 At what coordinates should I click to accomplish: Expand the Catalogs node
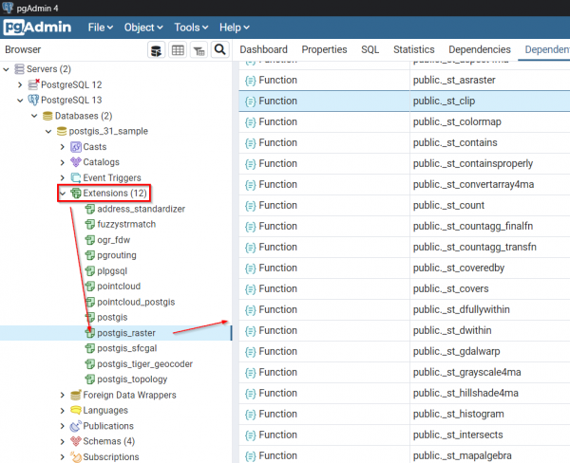click(x=63, y=162)
